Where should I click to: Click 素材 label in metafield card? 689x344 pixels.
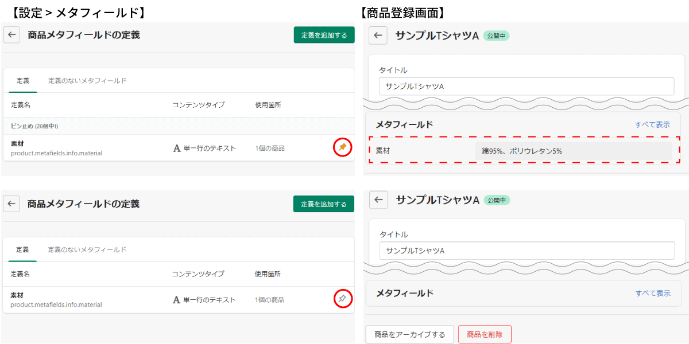(382, 151)
